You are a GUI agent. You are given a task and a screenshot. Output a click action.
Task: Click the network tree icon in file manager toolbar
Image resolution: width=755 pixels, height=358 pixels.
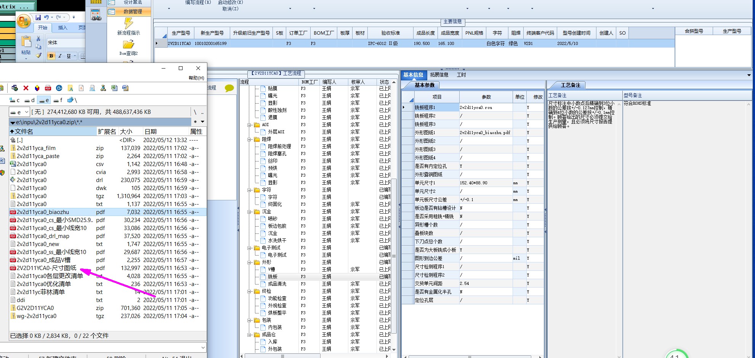[103, 88]
